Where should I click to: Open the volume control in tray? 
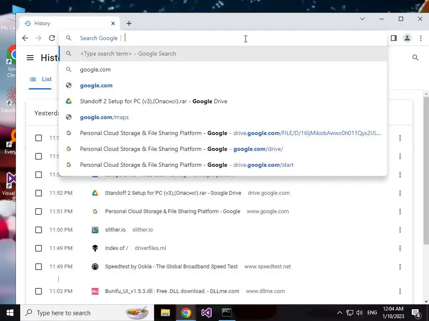(359, 313)
